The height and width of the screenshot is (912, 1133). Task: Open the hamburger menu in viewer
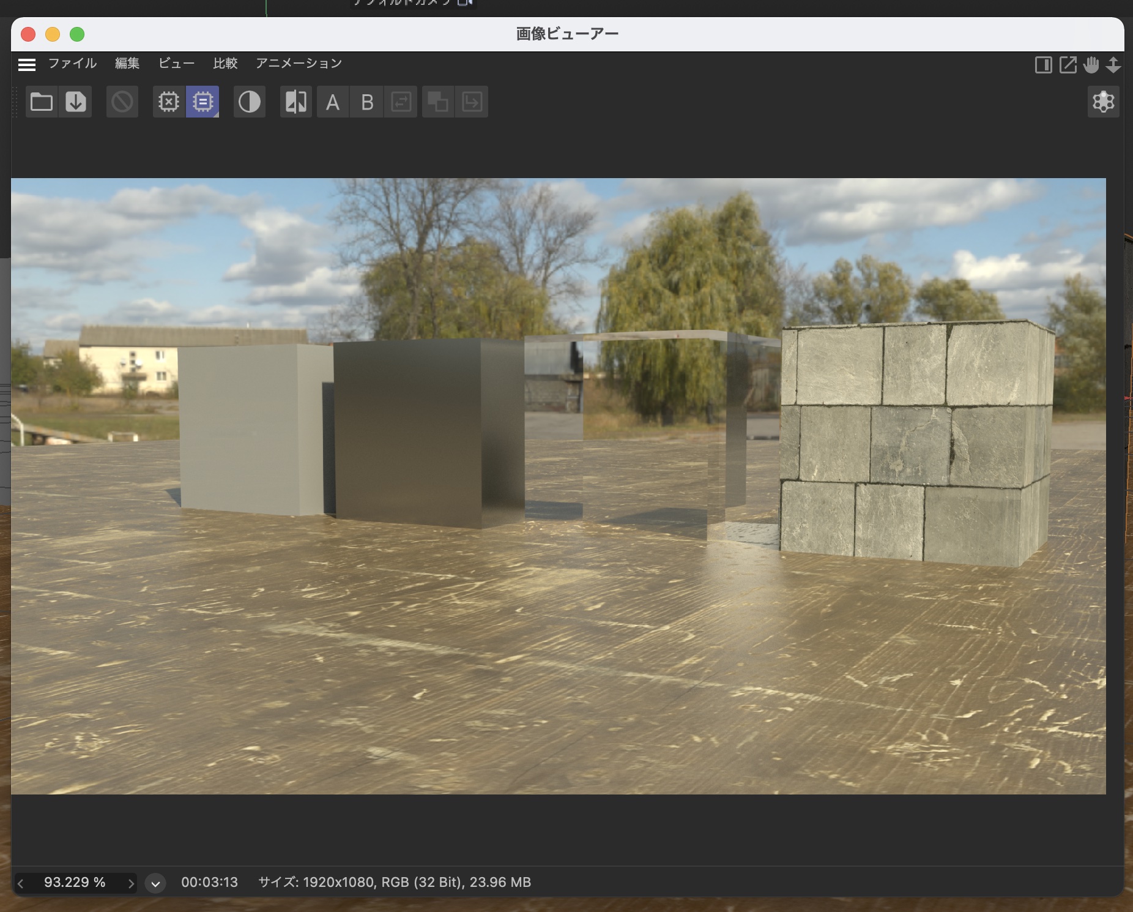click(27, 64)
